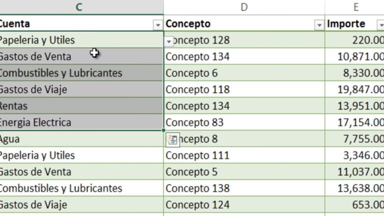The image size is (384, 216).
Task: Click the Cuenta header cell
Action: click(81, 23)
